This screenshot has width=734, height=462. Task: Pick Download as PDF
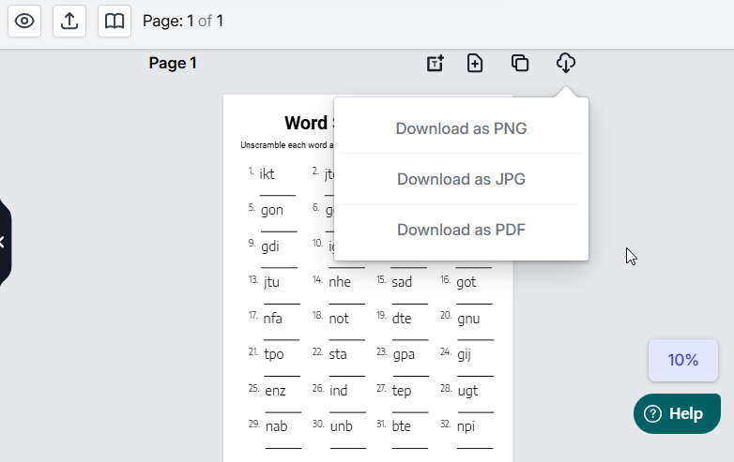[x=461, y=230]
